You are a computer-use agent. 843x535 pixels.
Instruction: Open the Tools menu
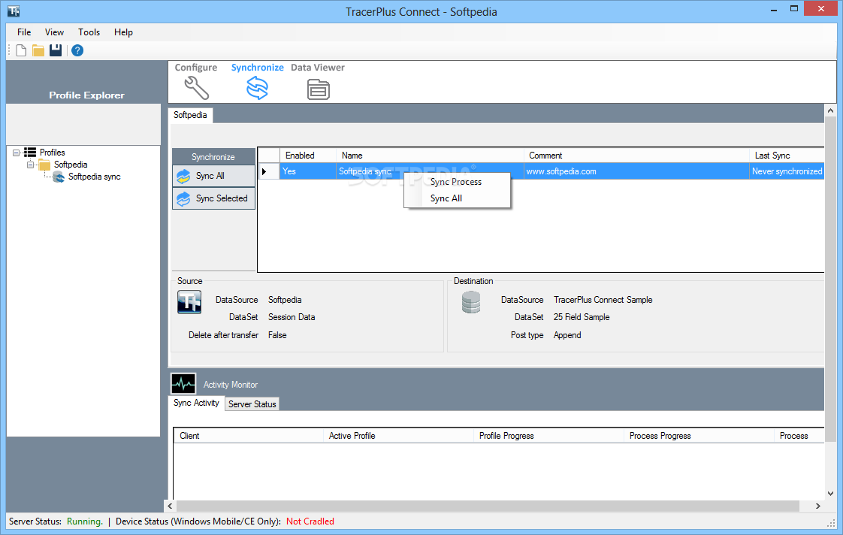tap(89, 32)
